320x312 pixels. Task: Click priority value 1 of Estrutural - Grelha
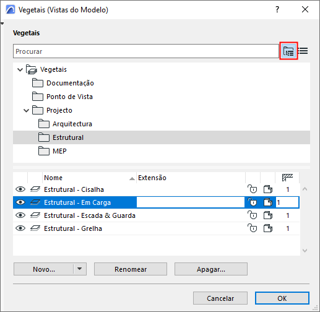pos(288,228)
